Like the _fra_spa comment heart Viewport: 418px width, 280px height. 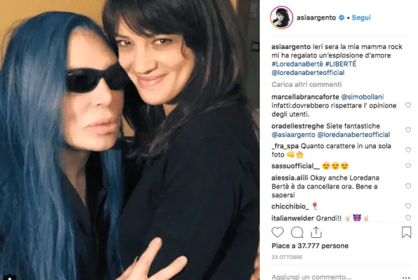408,150
